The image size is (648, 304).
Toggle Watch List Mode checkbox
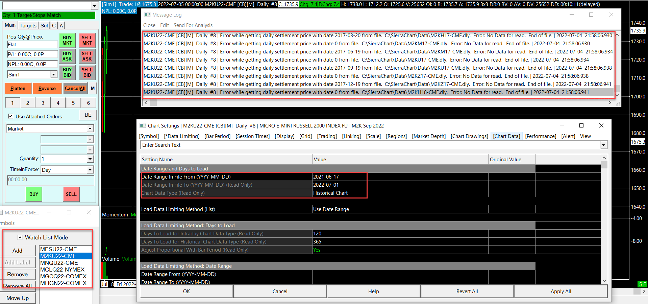coord(20,237)
